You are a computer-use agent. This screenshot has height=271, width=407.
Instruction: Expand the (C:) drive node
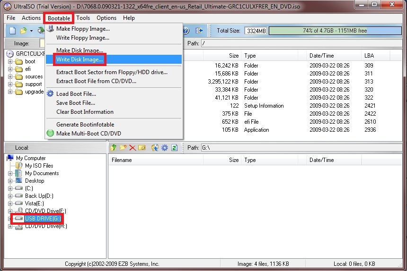(10, 188)
